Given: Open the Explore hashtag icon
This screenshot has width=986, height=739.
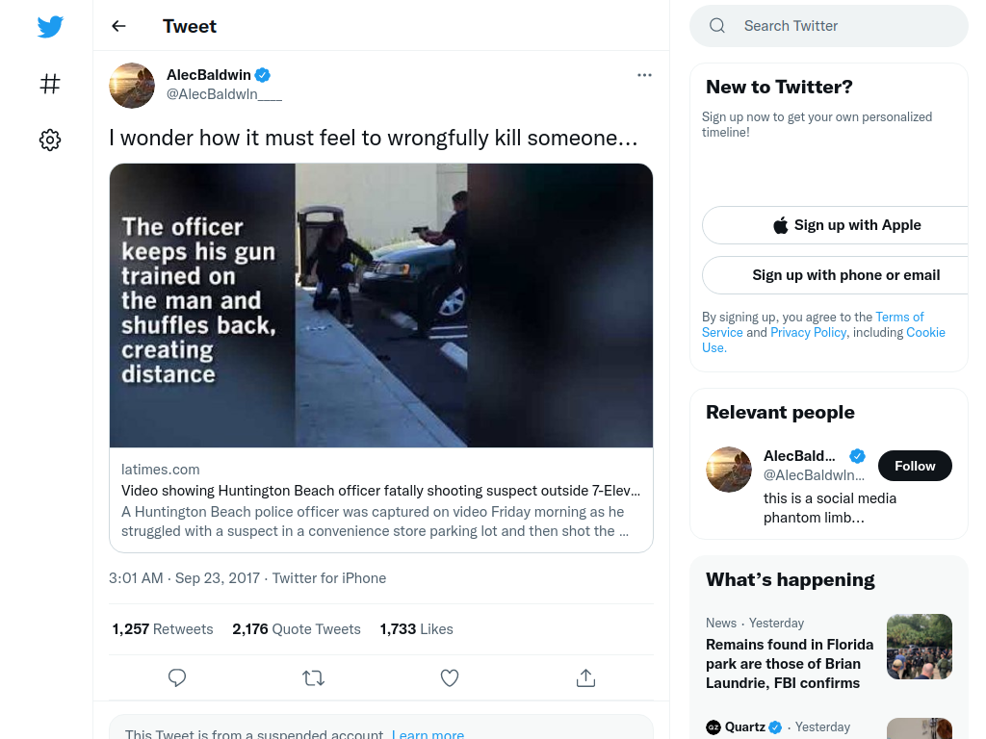Looking at the screenshot, I should (50, 84).
